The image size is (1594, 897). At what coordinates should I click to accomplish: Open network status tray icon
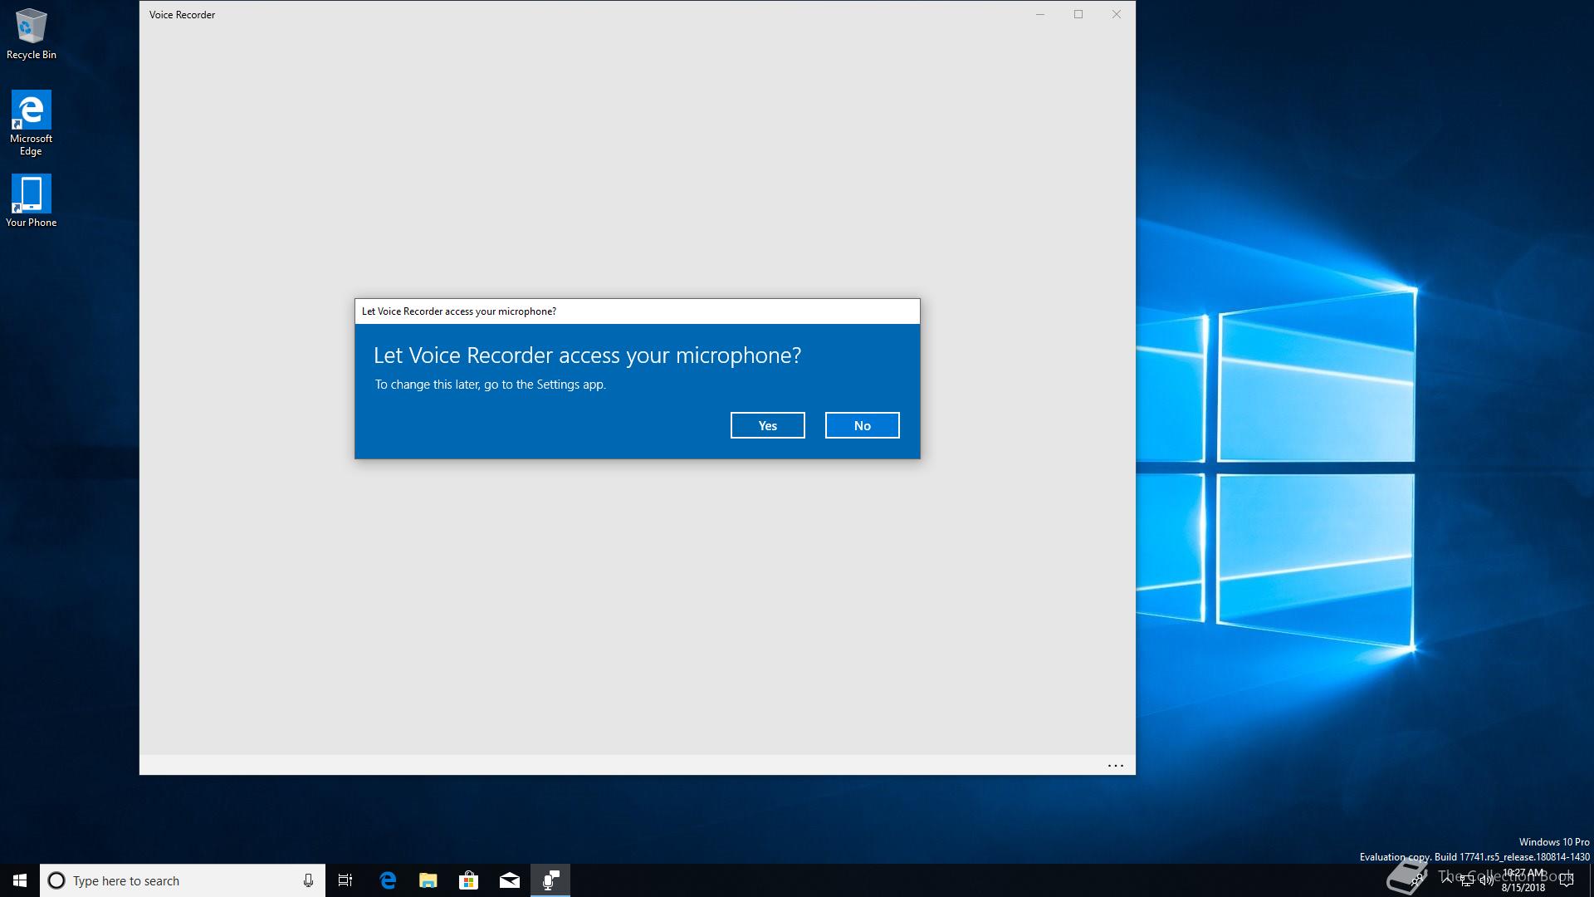1467,881
